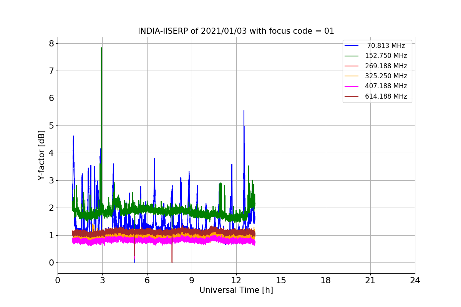461x307 pixels.
Task: Click x-axis tick label 12
Action: [x=236, y=280]
